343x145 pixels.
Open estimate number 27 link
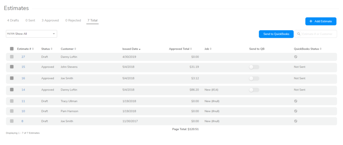point(23,57)
